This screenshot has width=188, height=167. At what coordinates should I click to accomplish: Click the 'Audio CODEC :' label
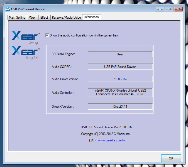[x=62, y=67]
